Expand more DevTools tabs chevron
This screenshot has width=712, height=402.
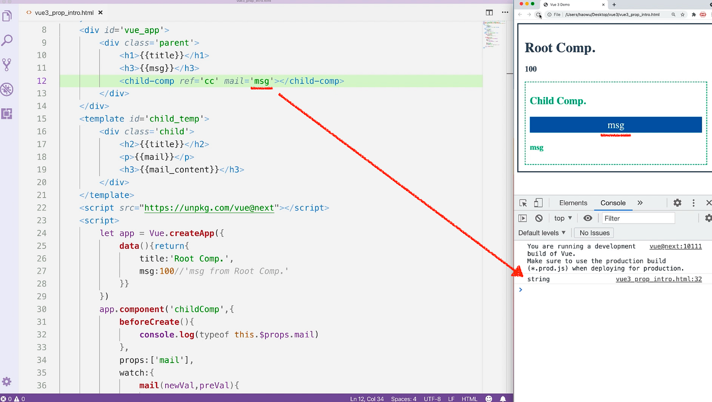[x=640, y=203]
